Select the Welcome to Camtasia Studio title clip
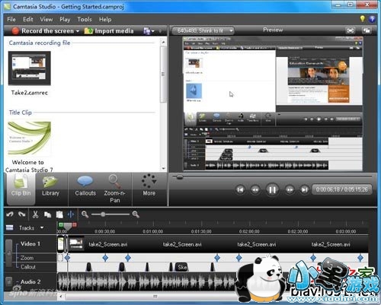This screenshot has width=381, height=305. [x=30, y=138]
